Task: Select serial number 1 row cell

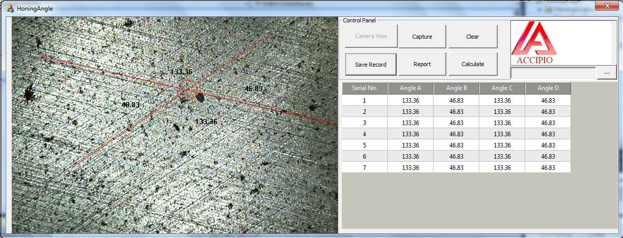Action: click(x=364, y=101)
